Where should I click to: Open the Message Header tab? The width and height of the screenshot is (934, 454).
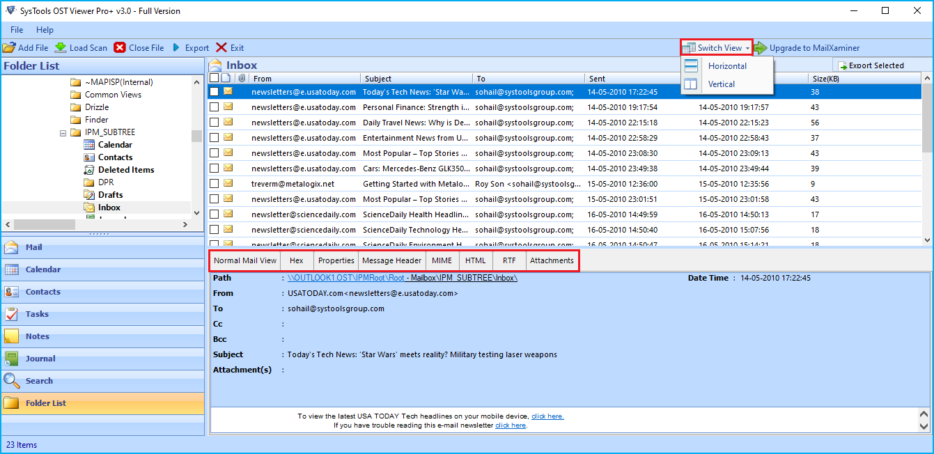click(391, 260)
